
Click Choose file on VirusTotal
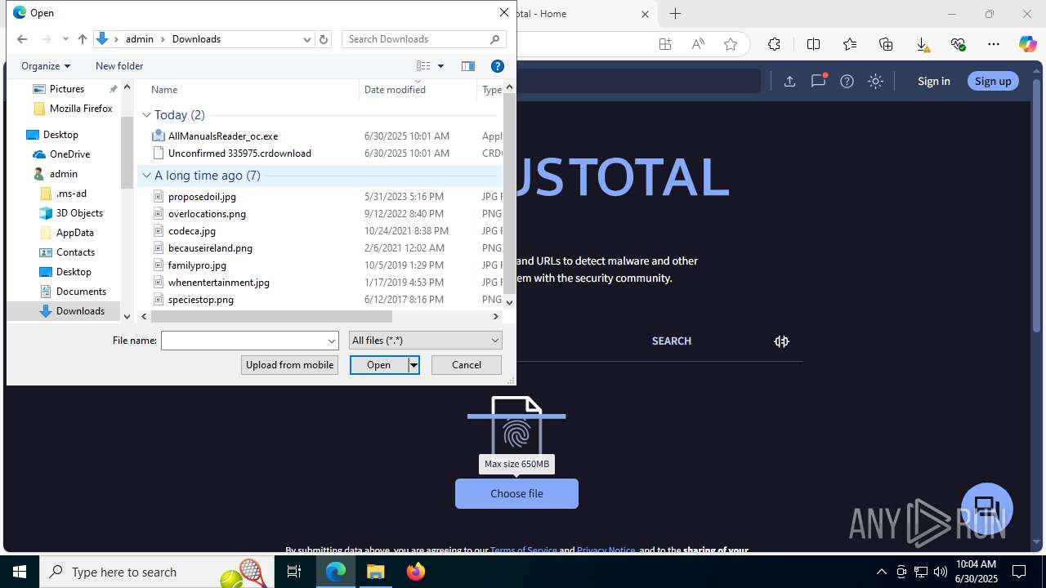pyautogui.click(x=516, y=493)
